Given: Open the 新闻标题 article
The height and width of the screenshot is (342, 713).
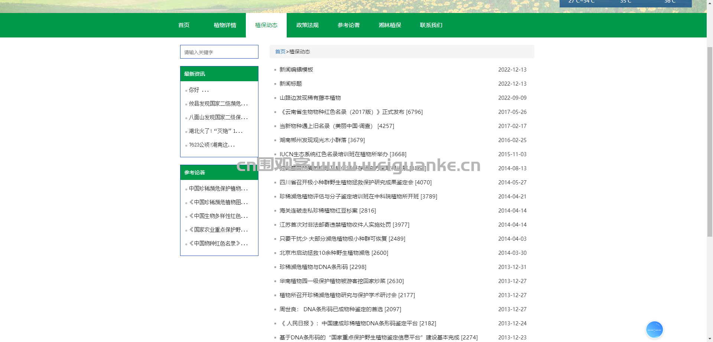Looking at the screenshot, I should pos(290,84).
